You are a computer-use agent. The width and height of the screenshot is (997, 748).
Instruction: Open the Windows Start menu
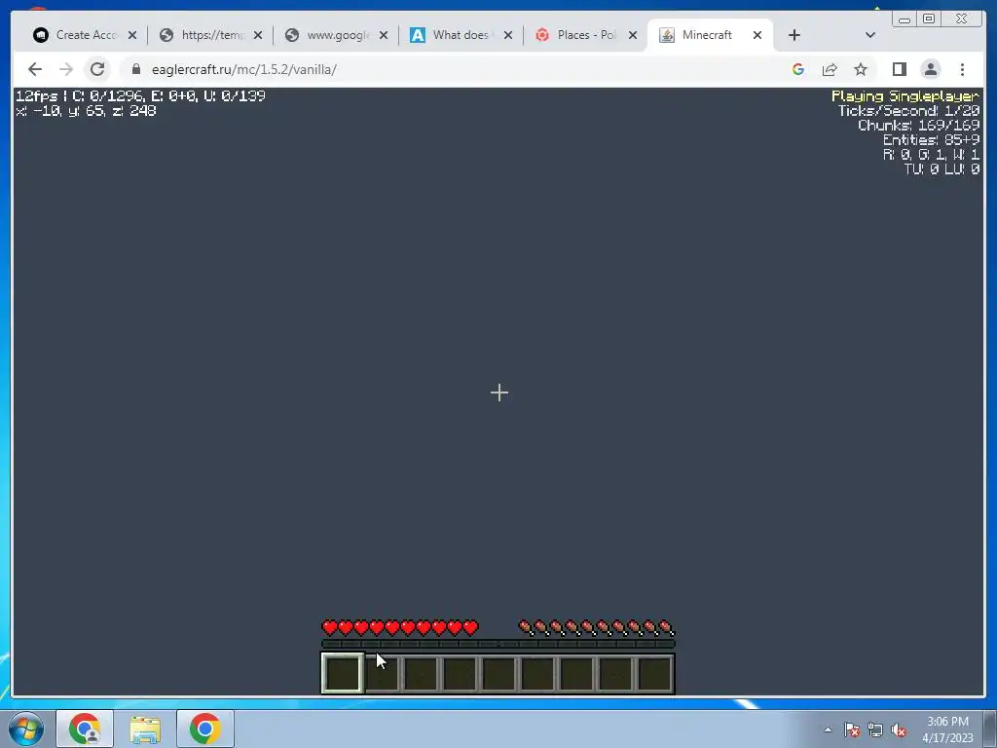coord(26,729)
